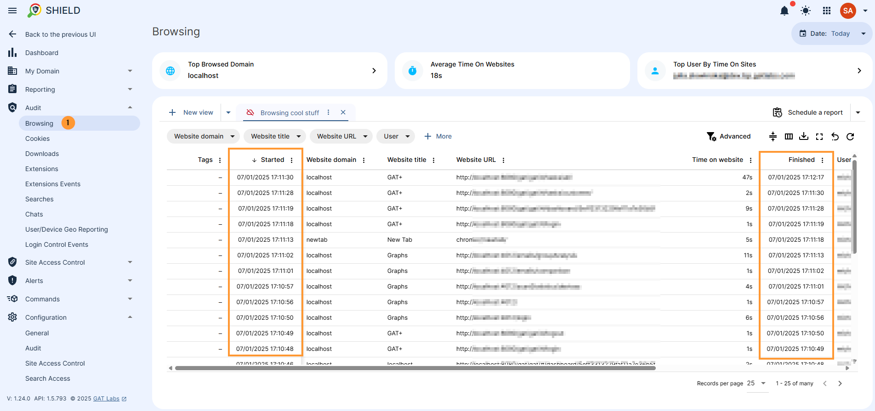The width and height of the screenshot is (875, 411).
Task: Open Website domain column options menu
Action: point(364,160)
